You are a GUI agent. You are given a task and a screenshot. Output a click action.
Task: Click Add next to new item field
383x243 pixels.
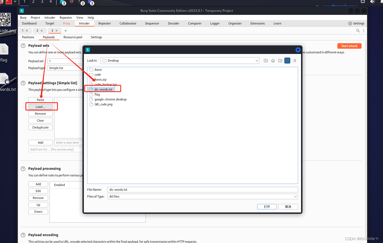40,143
